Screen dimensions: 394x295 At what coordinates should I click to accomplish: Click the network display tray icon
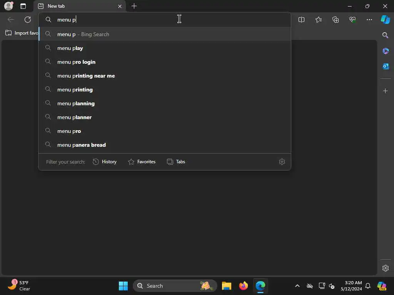click(322, 286)
